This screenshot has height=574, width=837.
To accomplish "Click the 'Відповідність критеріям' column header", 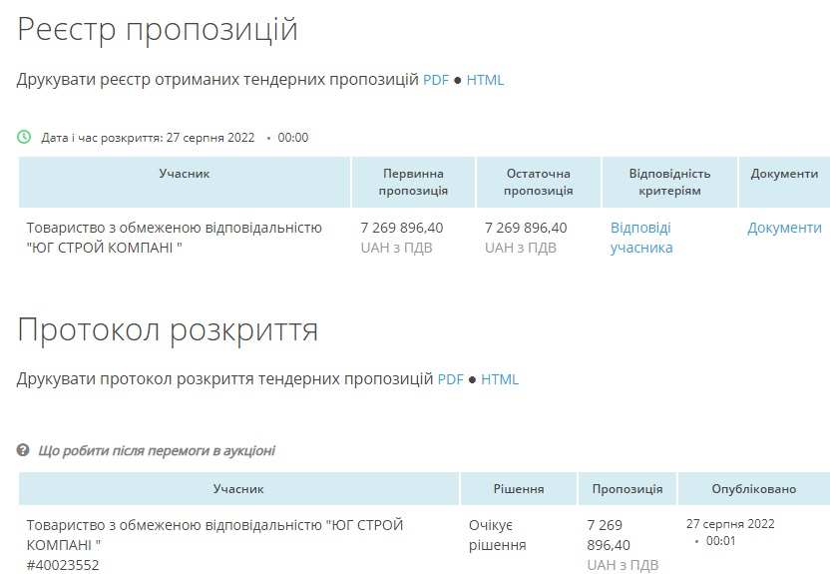I will pyautogui.click(x=669, y=182).
